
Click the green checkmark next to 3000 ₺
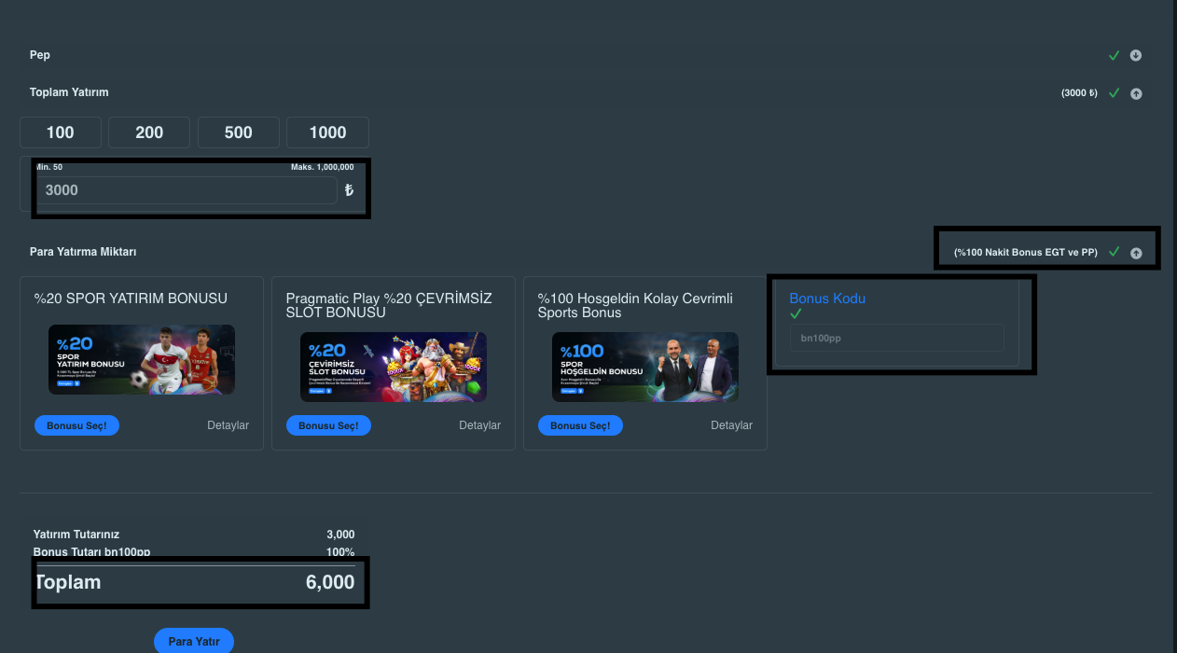pos(1114,93)
